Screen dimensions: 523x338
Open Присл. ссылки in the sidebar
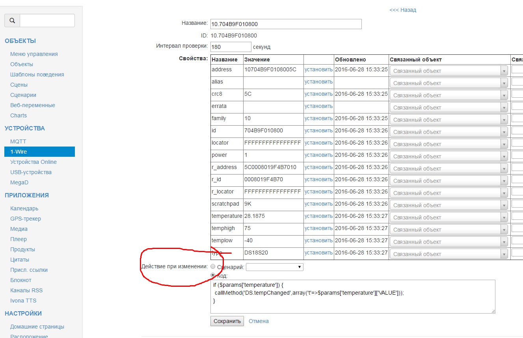tap(29, 270)
